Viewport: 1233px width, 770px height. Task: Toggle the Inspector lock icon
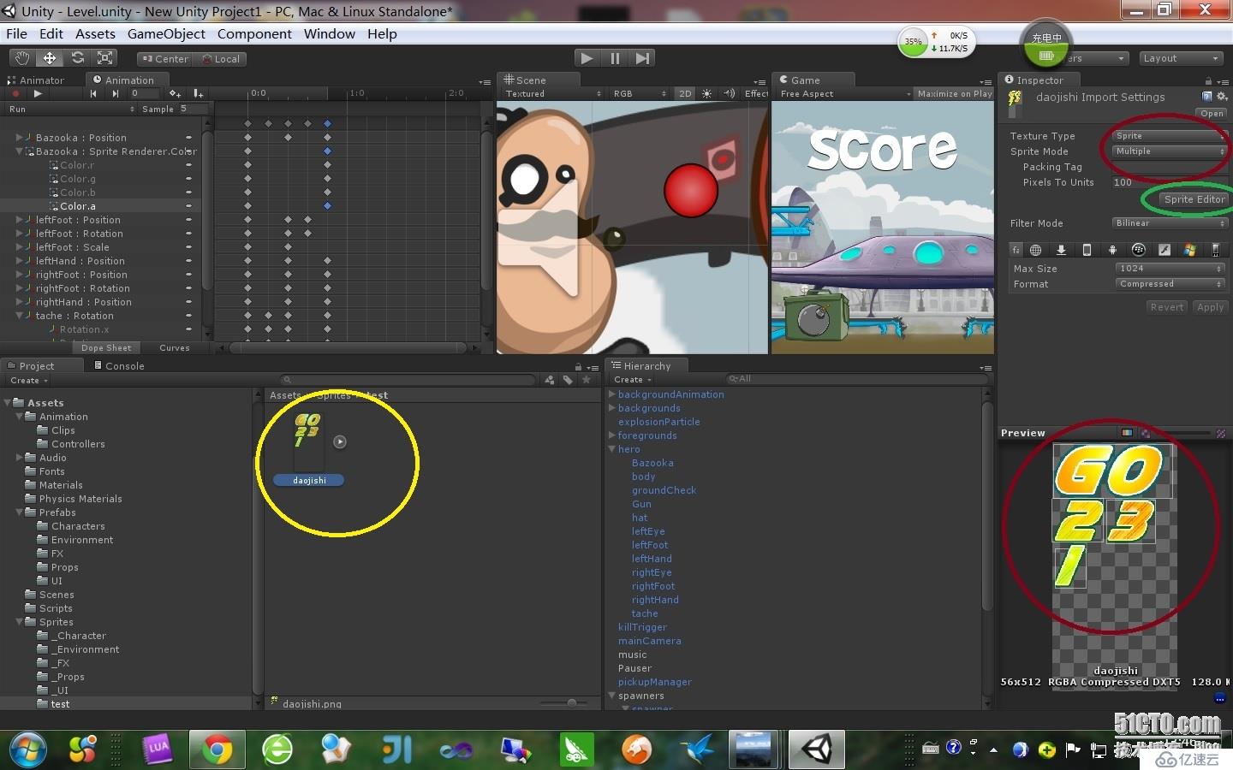(x=1208, y=80)
